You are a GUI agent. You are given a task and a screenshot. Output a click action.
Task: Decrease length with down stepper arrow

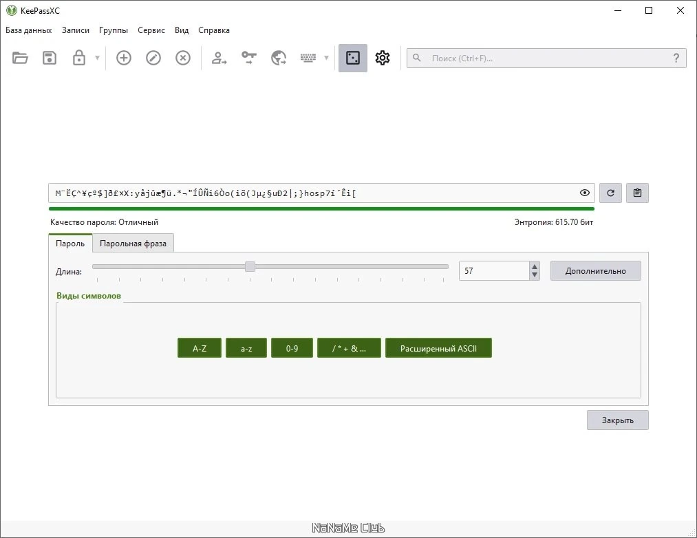click(x=535, y=275)
